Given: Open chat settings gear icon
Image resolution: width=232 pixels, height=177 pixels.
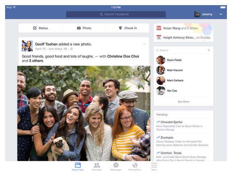Looking at the screenshot, I should (x=209, y=50).
